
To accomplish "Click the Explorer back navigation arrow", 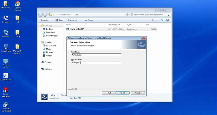I will (x=40, y=15).
